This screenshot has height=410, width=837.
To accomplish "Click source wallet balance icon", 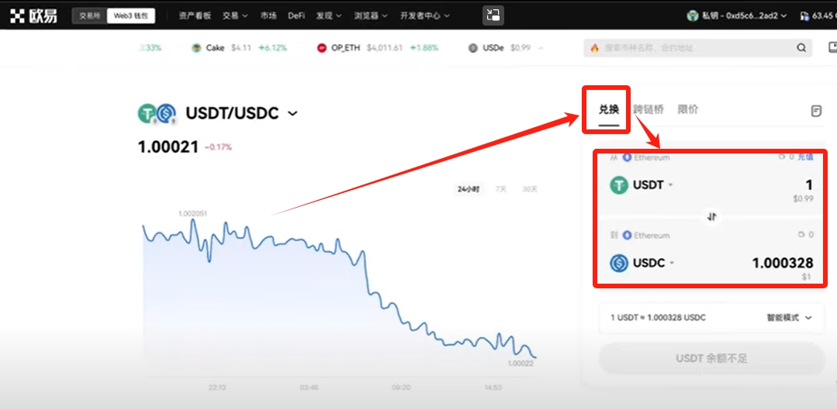I will (x=782, y=157).
